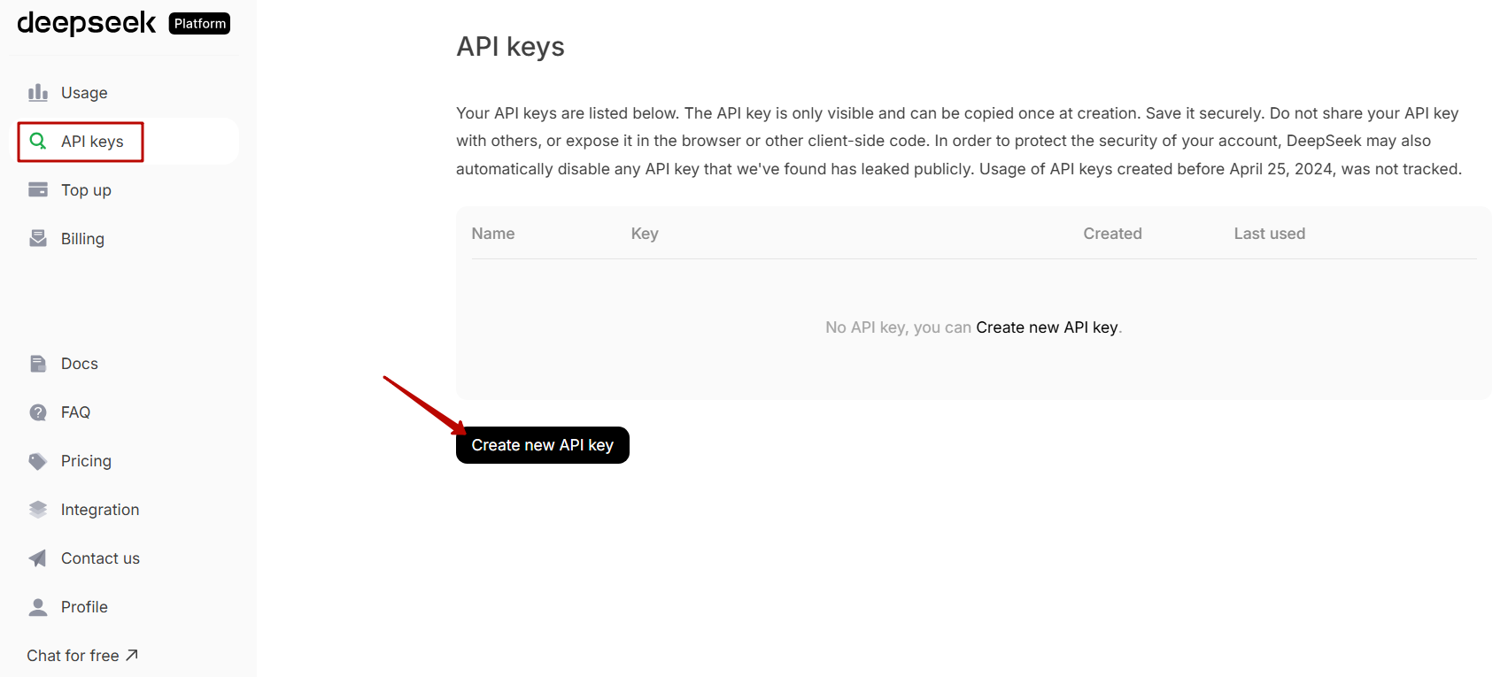Click the Created column header
This screenshot has height=677, width=1508.
coord(1112,234)
